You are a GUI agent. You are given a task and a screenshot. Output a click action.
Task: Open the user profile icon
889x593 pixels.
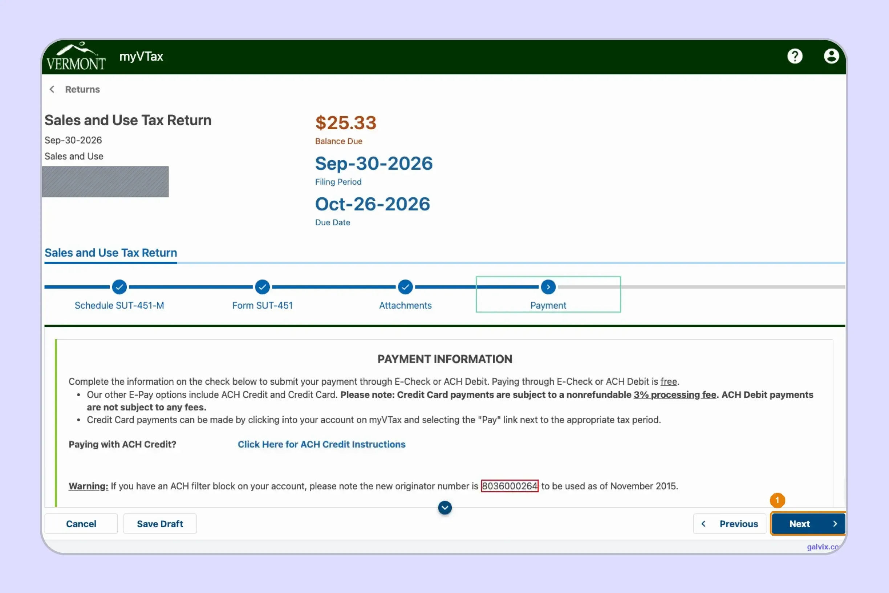(x=831, y=56)
